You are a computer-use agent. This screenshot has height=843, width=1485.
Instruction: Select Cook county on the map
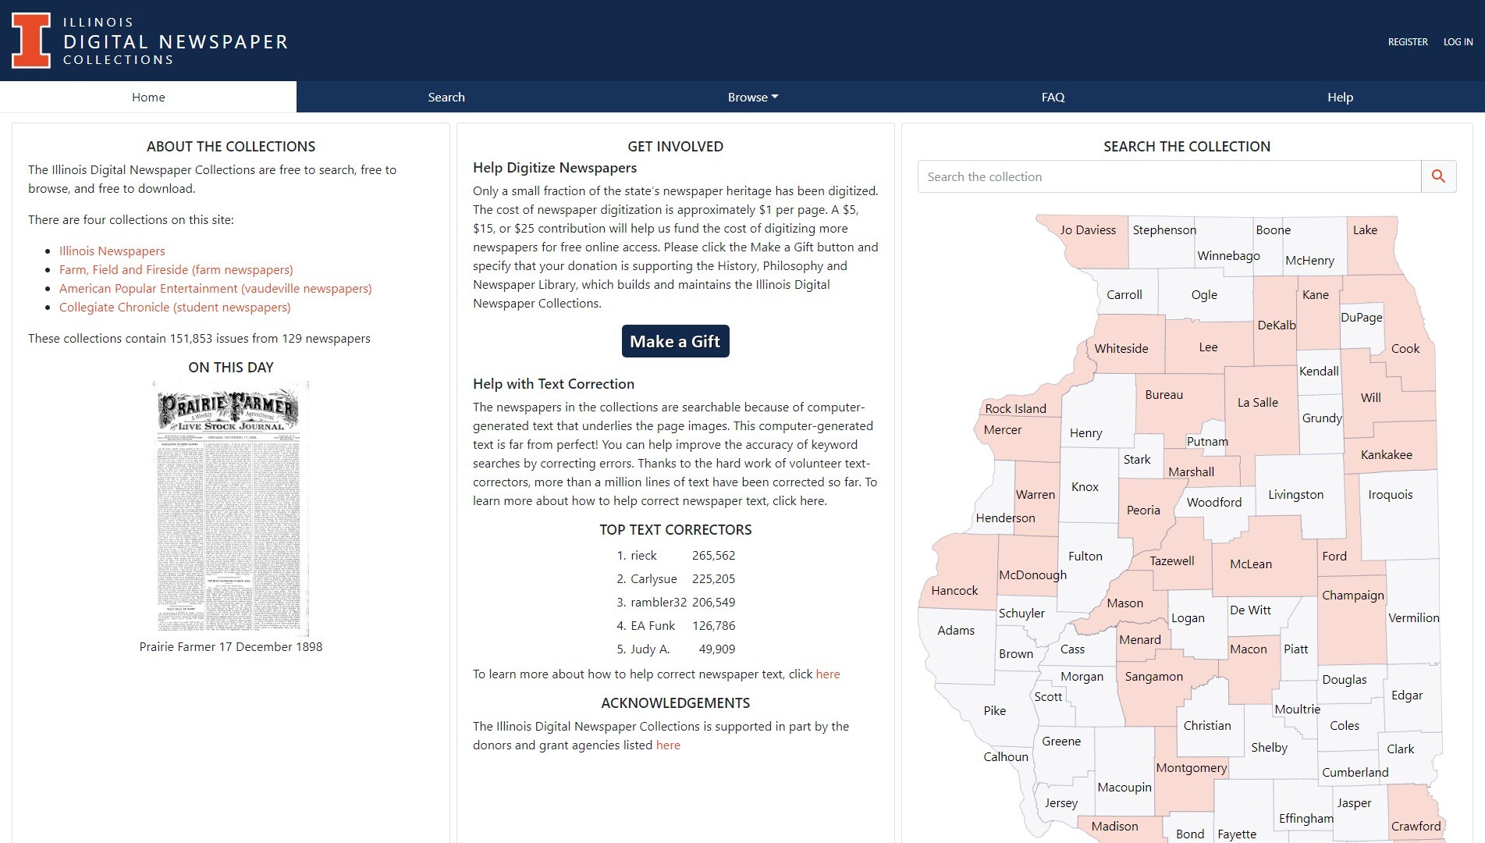(1405, 349)
